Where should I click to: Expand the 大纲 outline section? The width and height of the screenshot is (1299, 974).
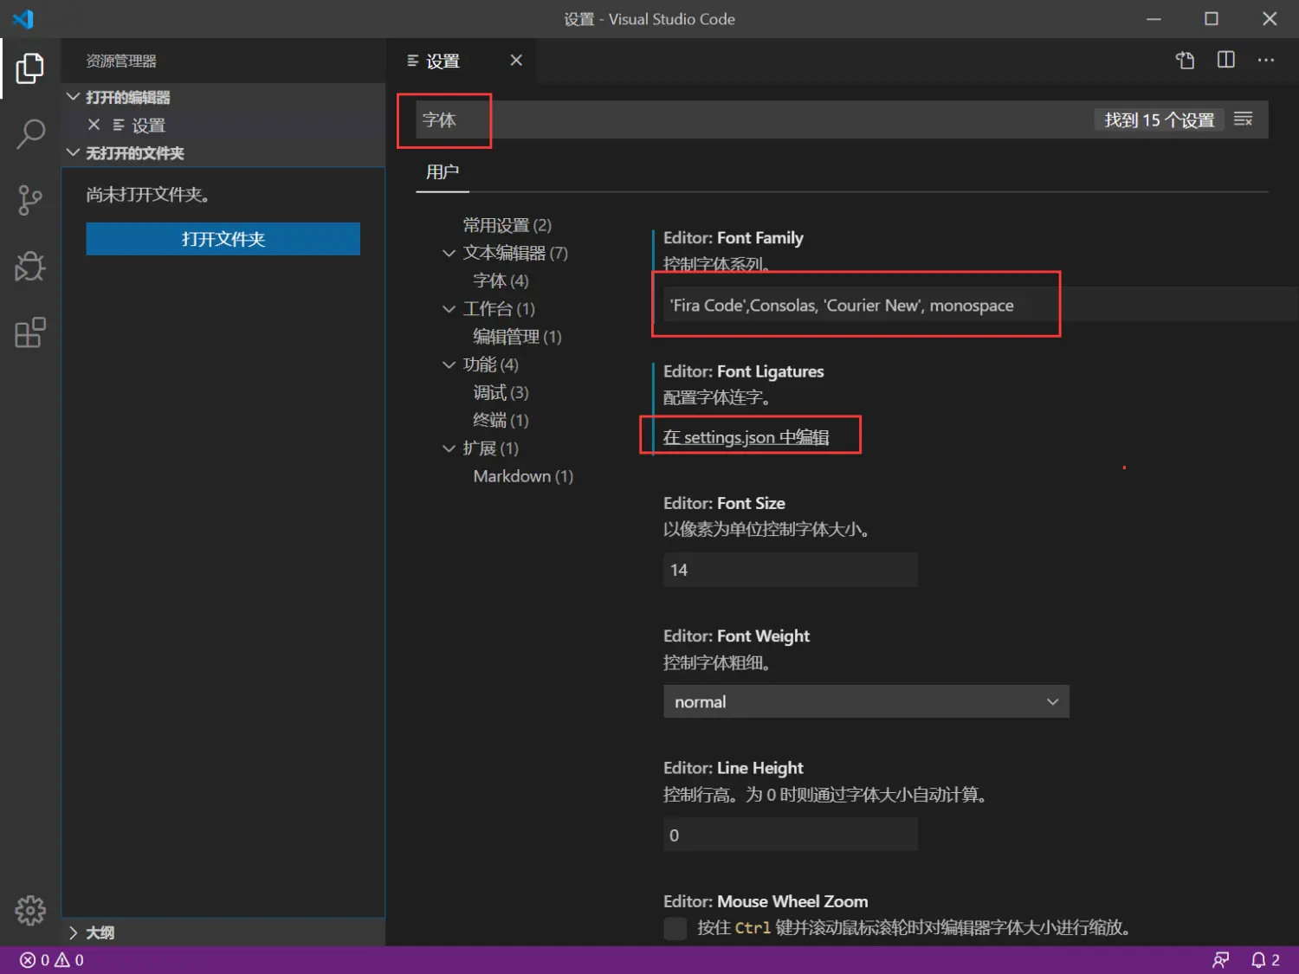point(74,932)
